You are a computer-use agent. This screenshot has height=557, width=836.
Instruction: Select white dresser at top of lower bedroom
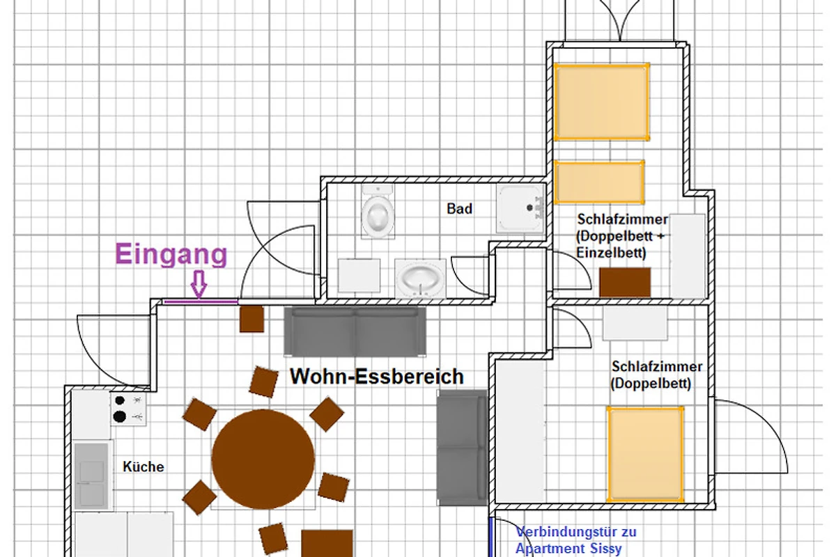(x=635, y=324)
